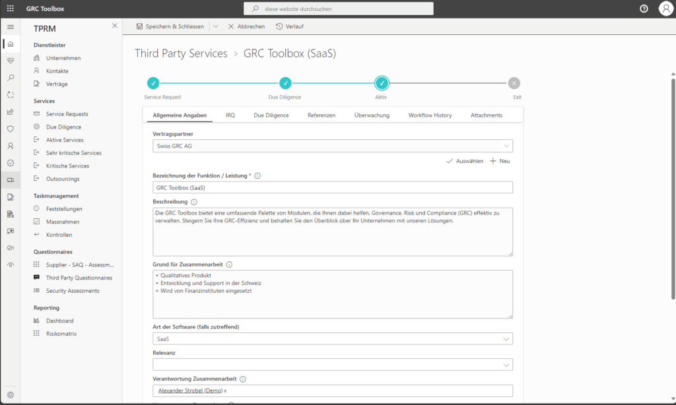Click Abbrechen in the toolbar
676x405 pixels.
click(x=246, y=26)
